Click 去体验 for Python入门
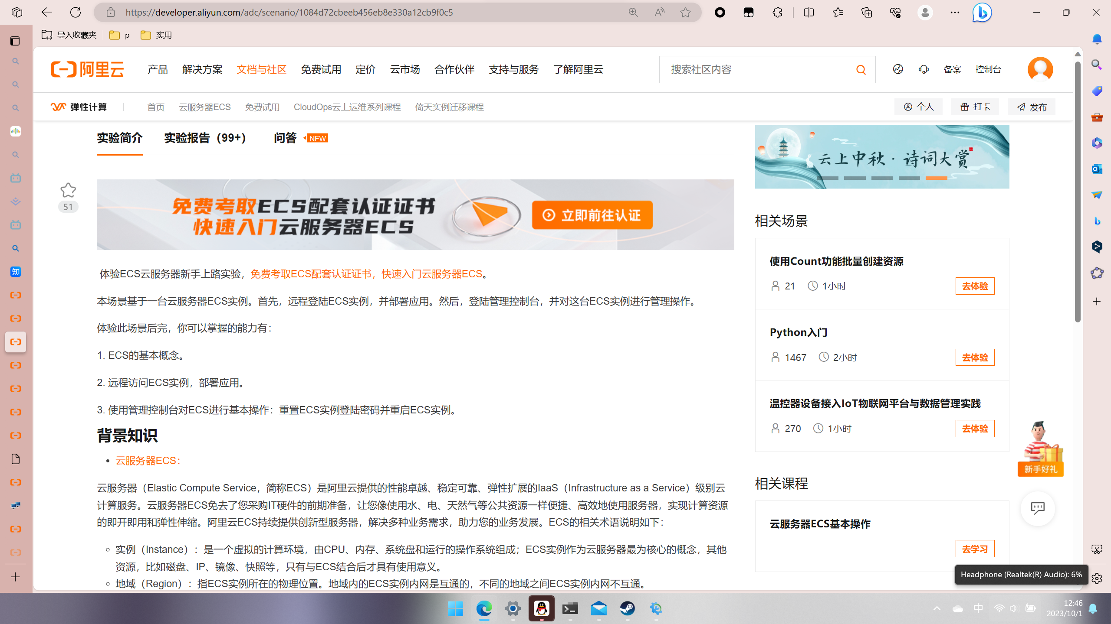Viewport: 1111px width, 624px height. point(975,357)
